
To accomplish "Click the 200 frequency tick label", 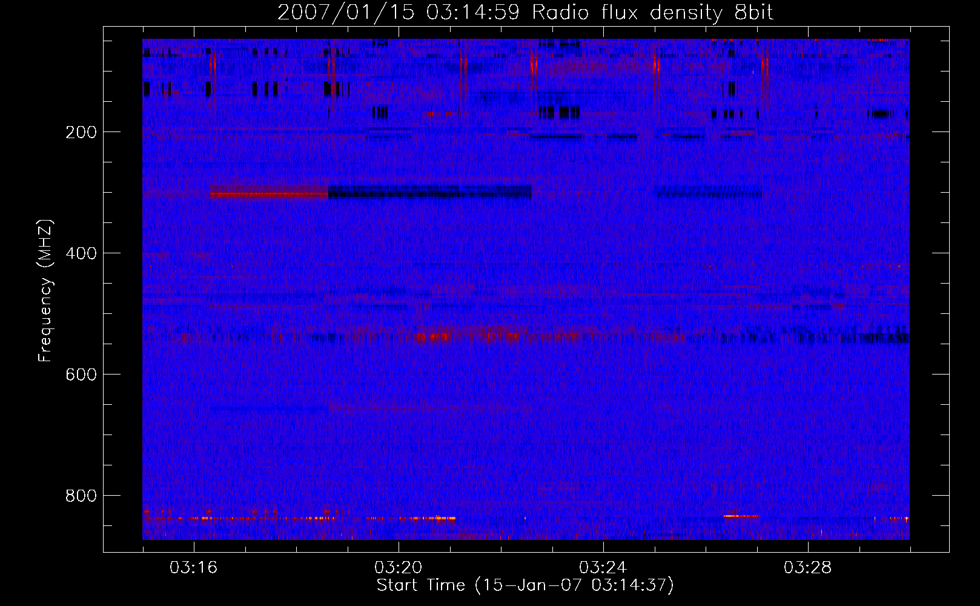I will [81, 132].
